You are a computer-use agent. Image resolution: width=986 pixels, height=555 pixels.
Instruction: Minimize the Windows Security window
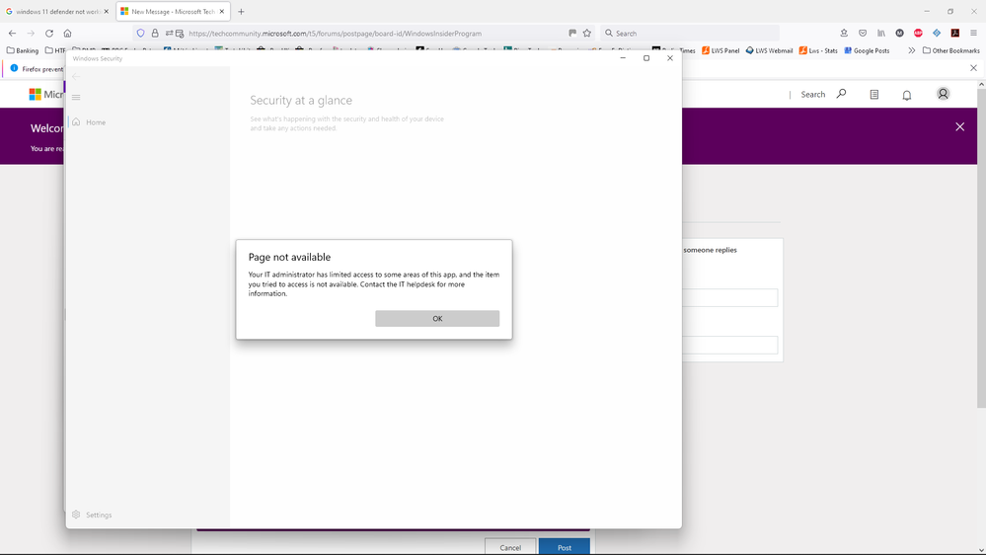pos(623,58)
